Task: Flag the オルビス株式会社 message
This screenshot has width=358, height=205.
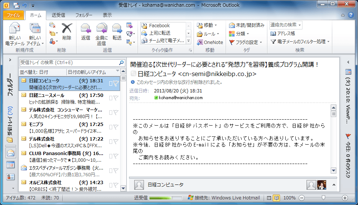Action: [116, 185]
